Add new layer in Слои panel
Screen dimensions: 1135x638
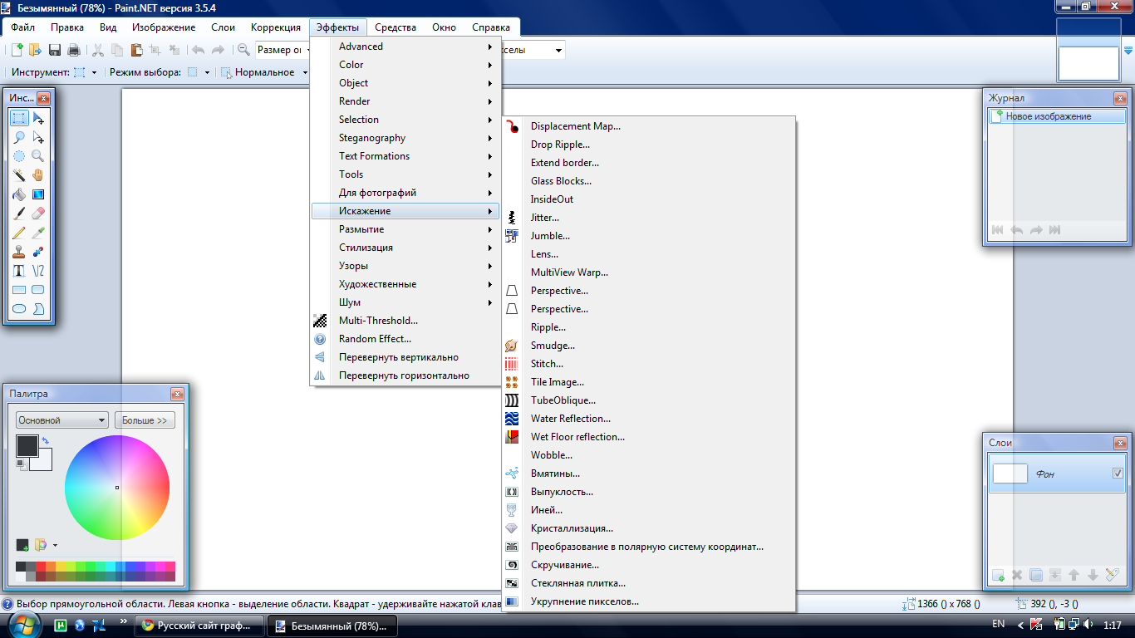point(998,575)
